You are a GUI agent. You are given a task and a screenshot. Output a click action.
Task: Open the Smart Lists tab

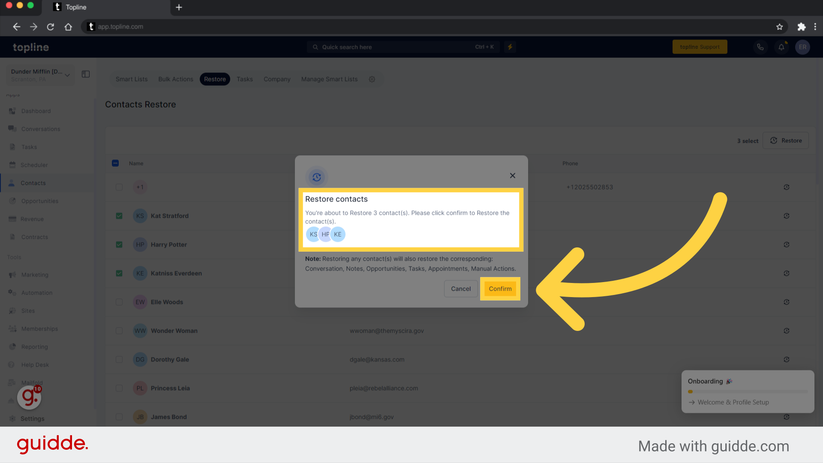(x=132, y=79)
